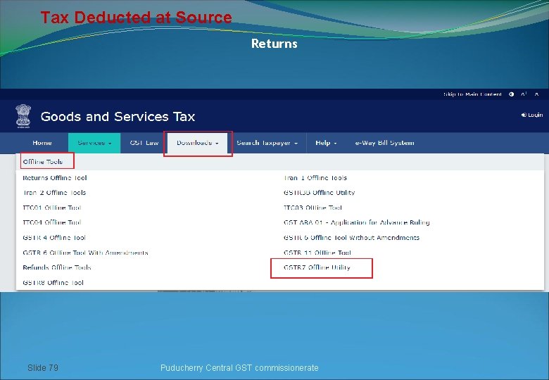Click the Goods and Services Tax title
The height and width of the screenshot is (380, 549).
tap(118, 117)
